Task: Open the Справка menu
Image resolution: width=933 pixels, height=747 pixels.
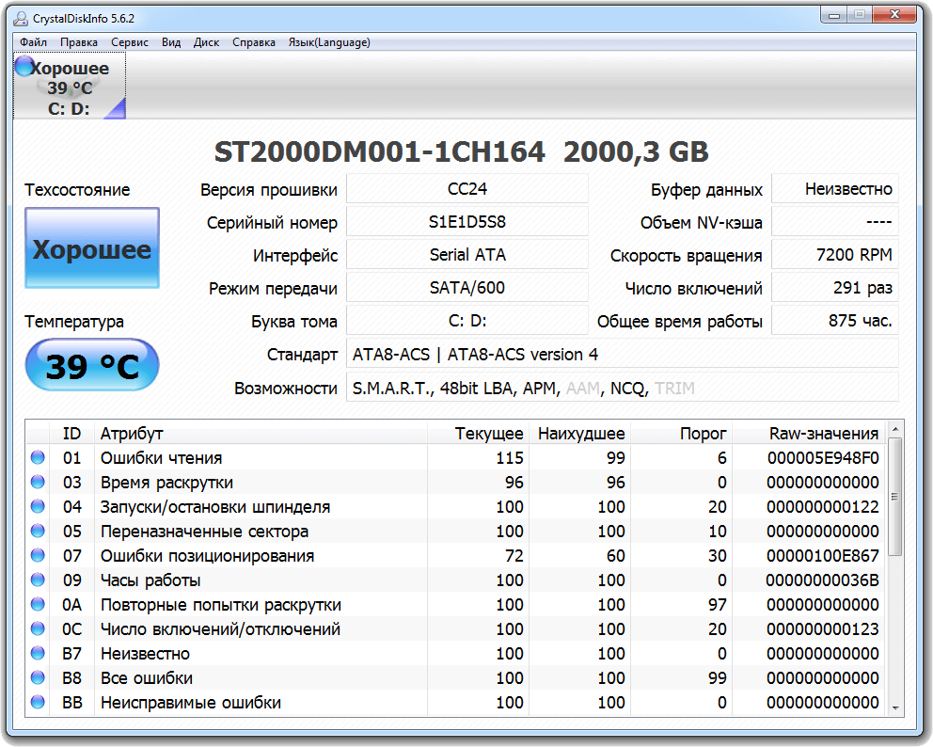Action: (x=253, y=42)
